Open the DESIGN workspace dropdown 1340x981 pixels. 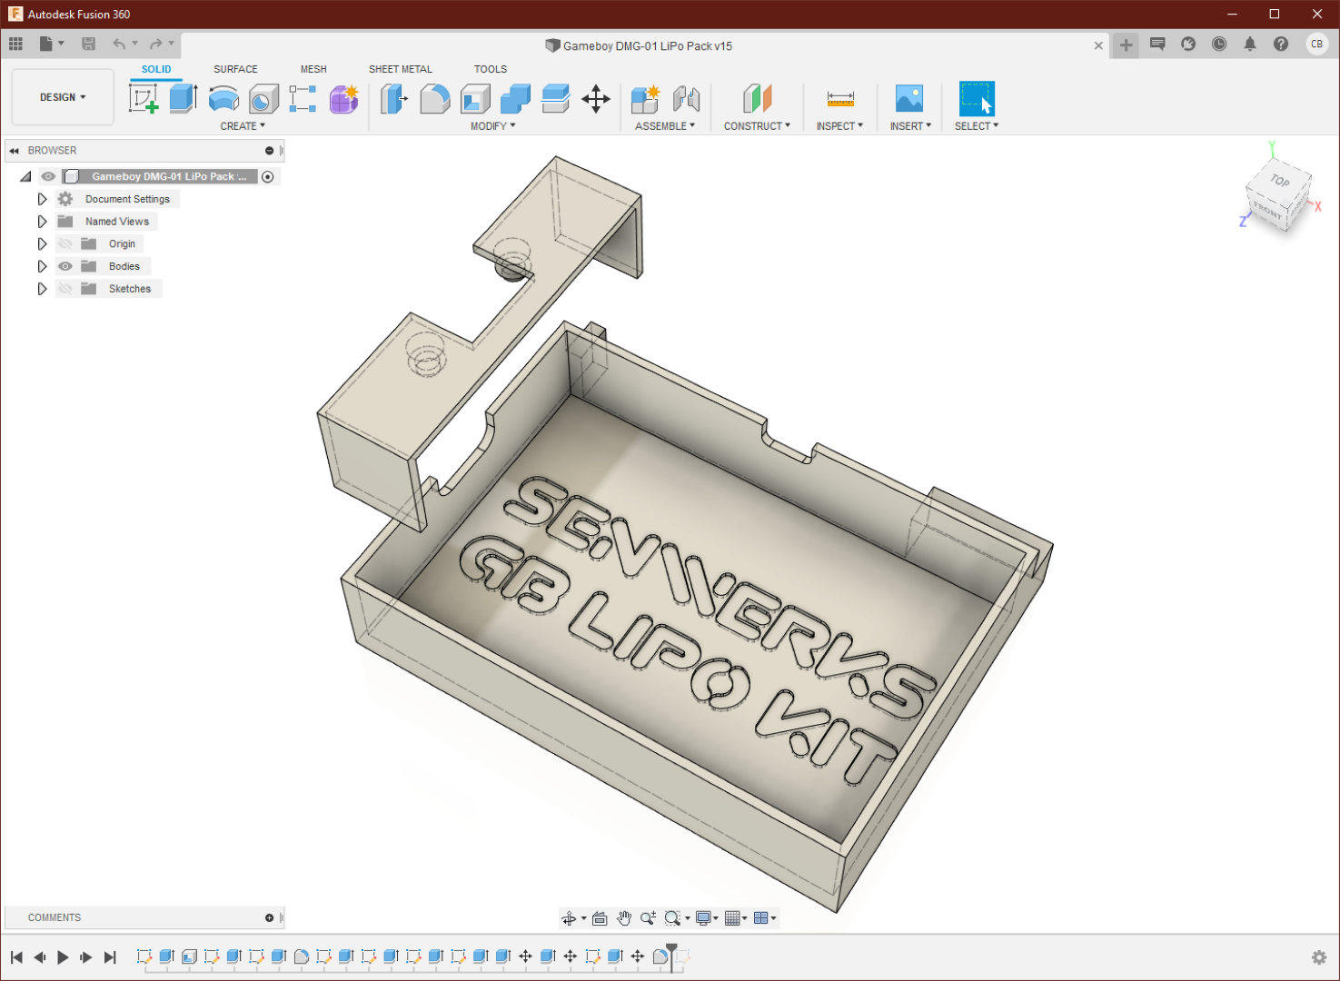63,97
